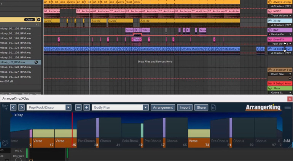Screen dimensions: 293x161
Task: Click the plus button beside Godly Plan
Action: pyautogui.click(x=86, y=107)
